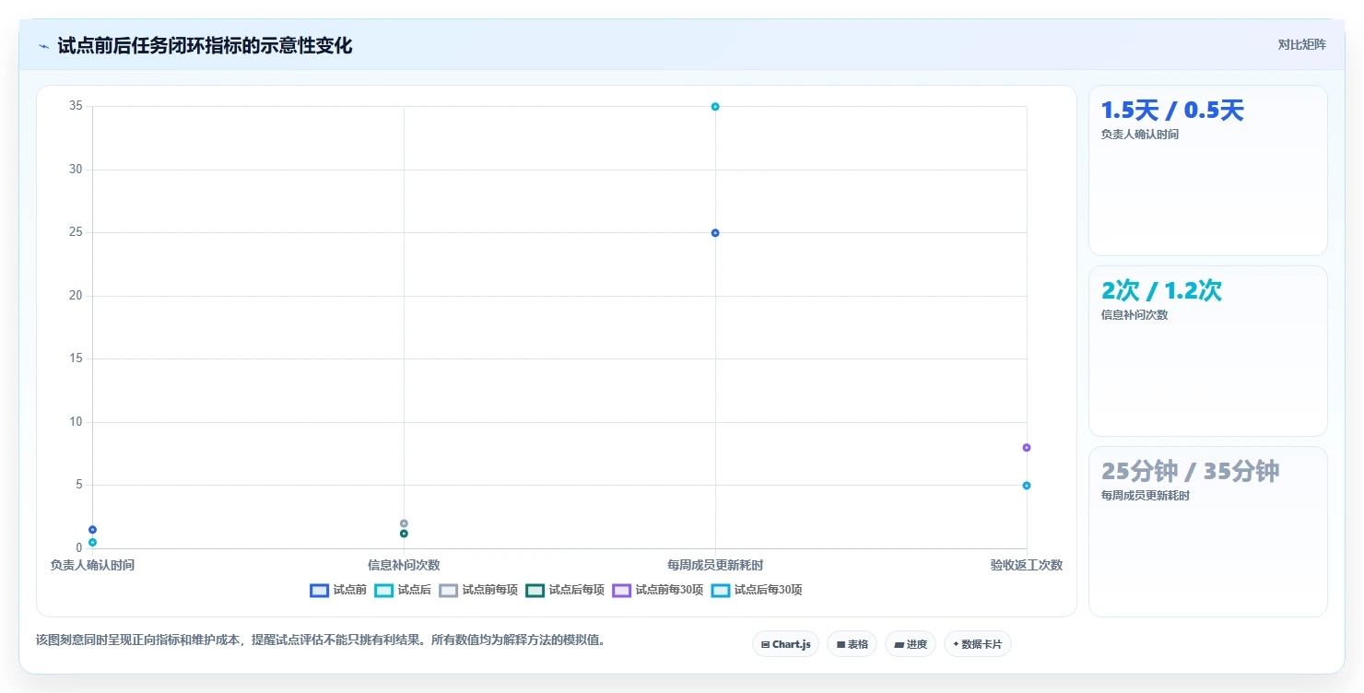This screenshot has height=693, width=1364.
Task: Click the light blue 试点后每30项 legend swatch
Action: (721, 591)
